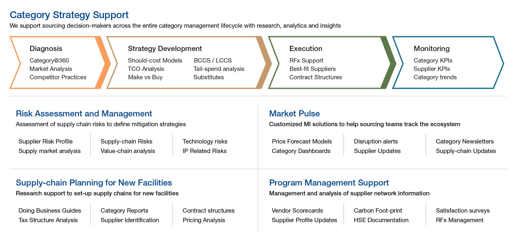Select the Price Forecast Models item

point(302,141)
